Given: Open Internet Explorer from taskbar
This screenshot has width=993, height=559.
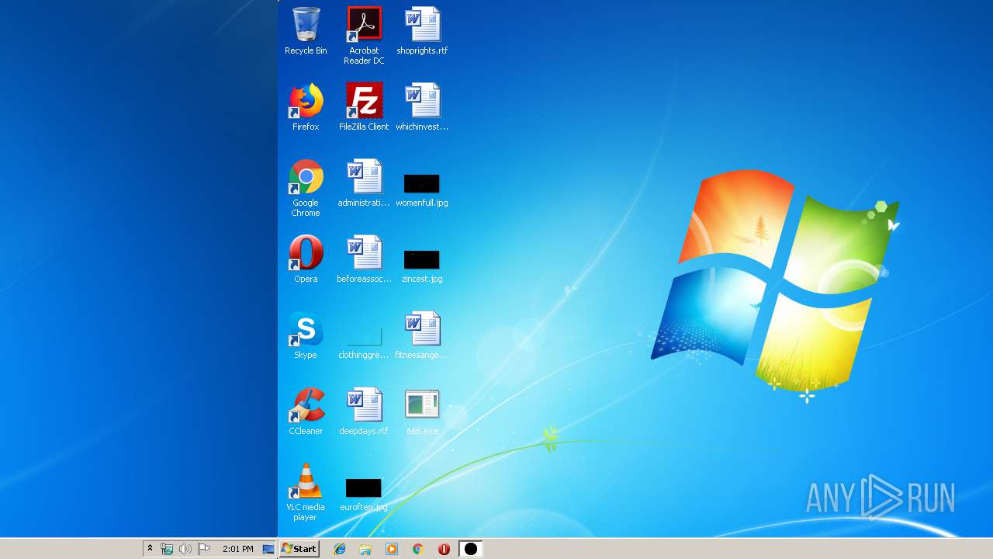Looking at the screenshot, I should click(x=339, y=549).
